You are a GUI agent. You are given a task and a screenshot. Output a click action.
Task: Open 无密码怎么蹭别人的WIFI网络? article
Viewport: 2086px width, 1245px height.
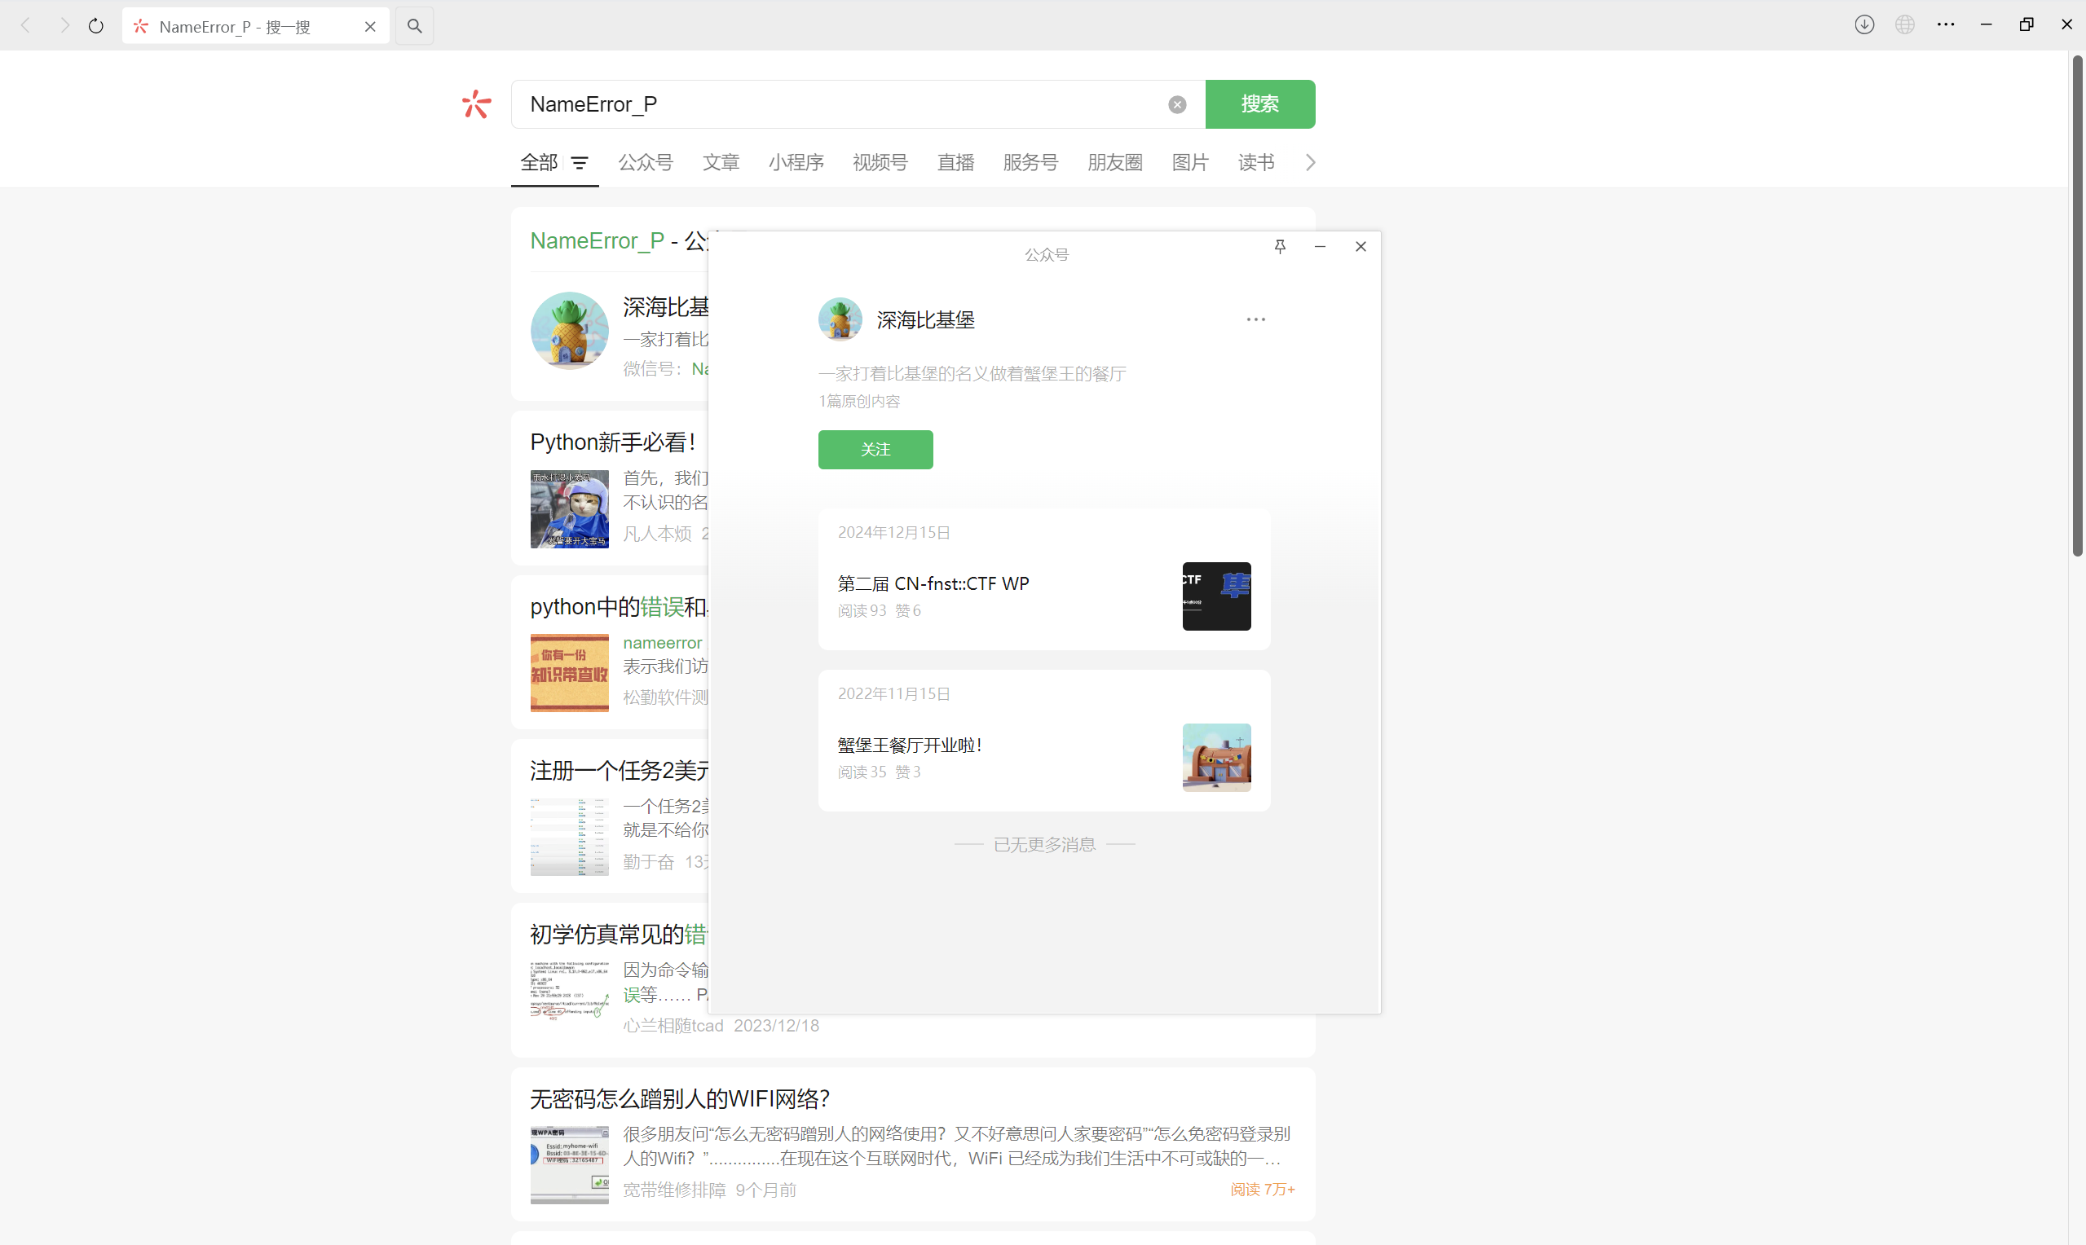click(680, 1099)
